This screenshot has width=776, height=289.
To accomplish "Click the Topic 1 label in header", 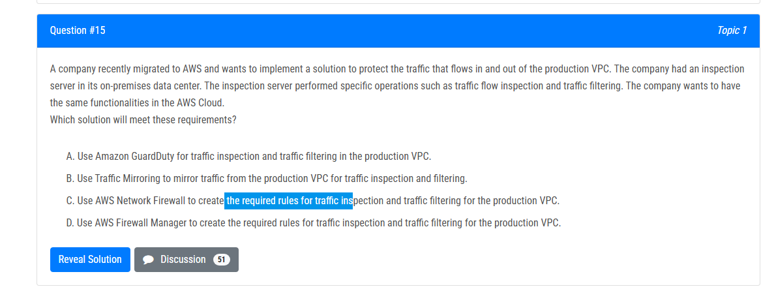I will pos(732,30).
